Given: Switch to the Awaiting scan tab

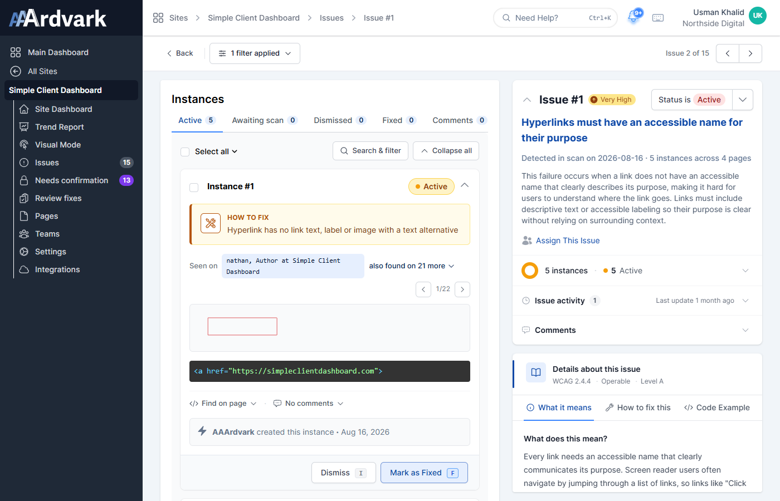Looking at the screenshot, I should click(265, 120).
